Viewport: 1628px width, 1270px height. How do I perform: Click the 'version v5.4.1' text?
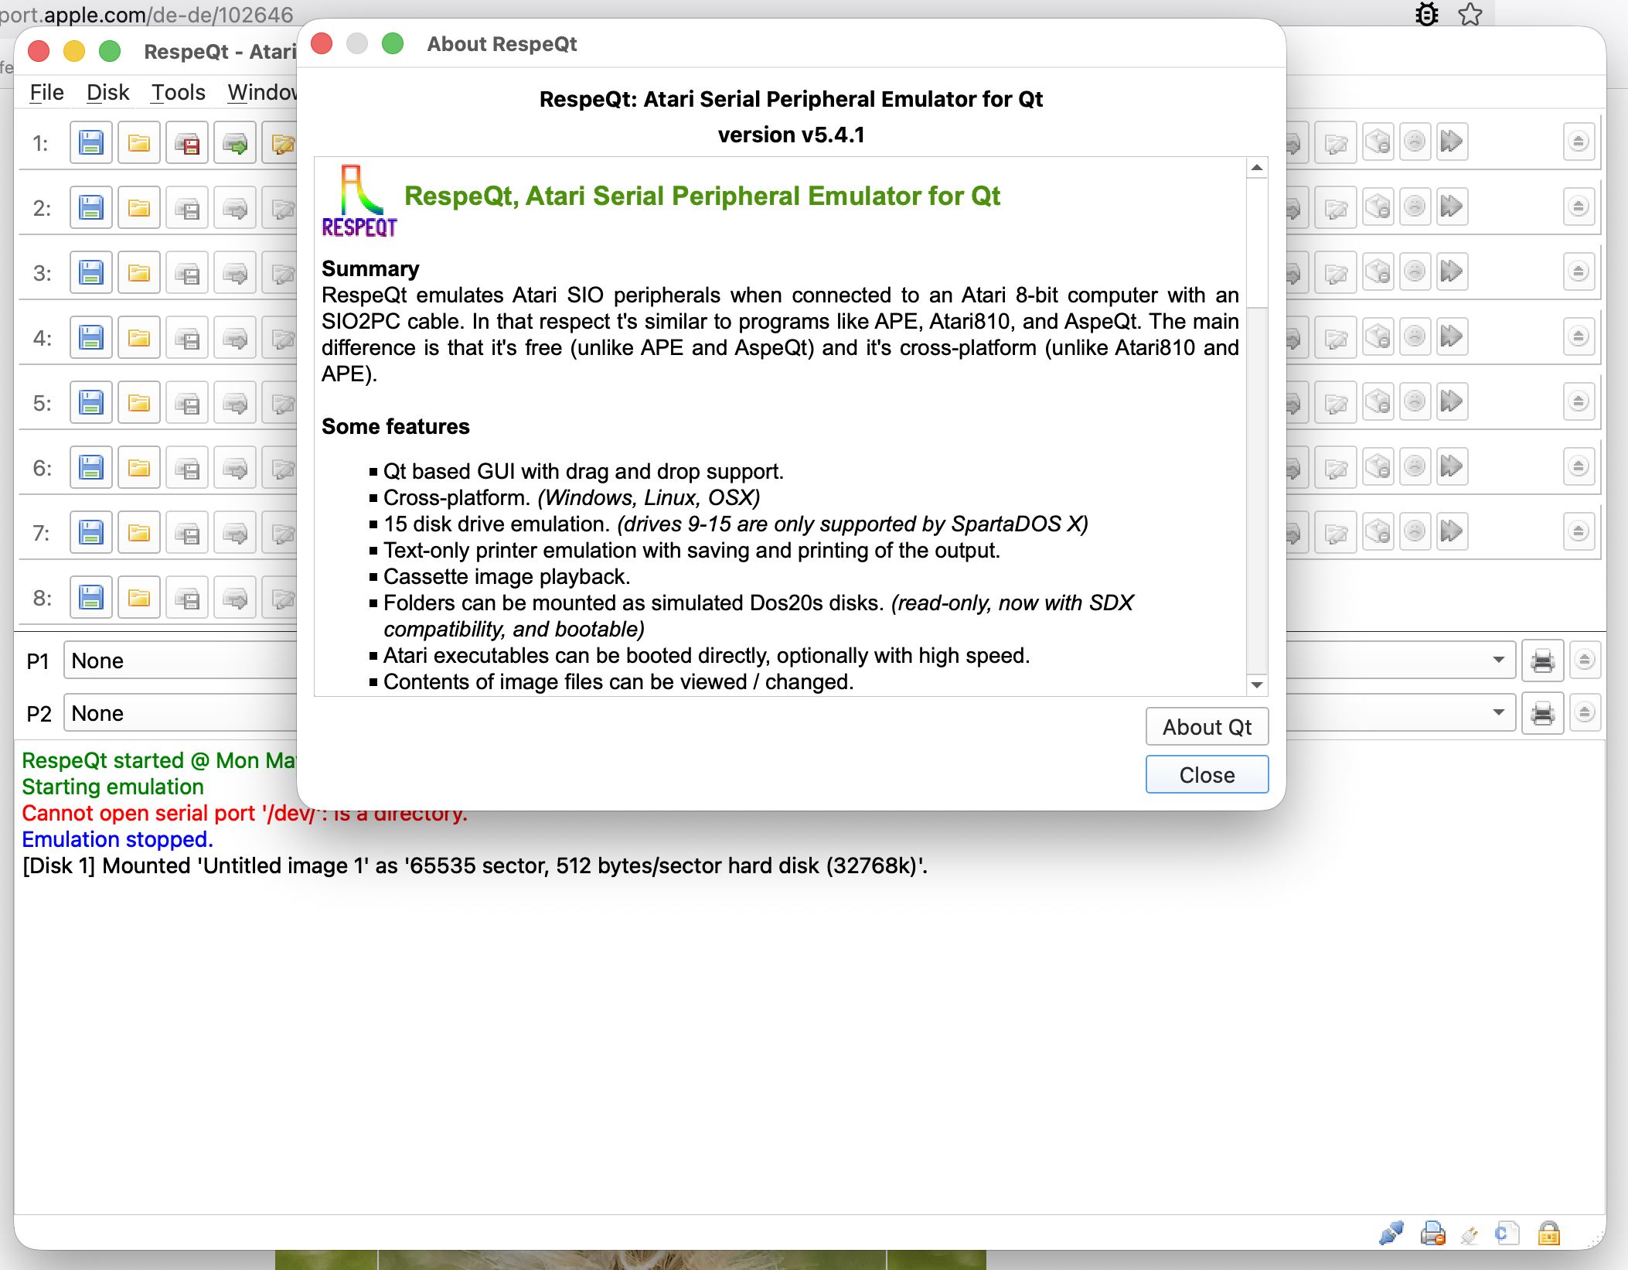point(791,135)
